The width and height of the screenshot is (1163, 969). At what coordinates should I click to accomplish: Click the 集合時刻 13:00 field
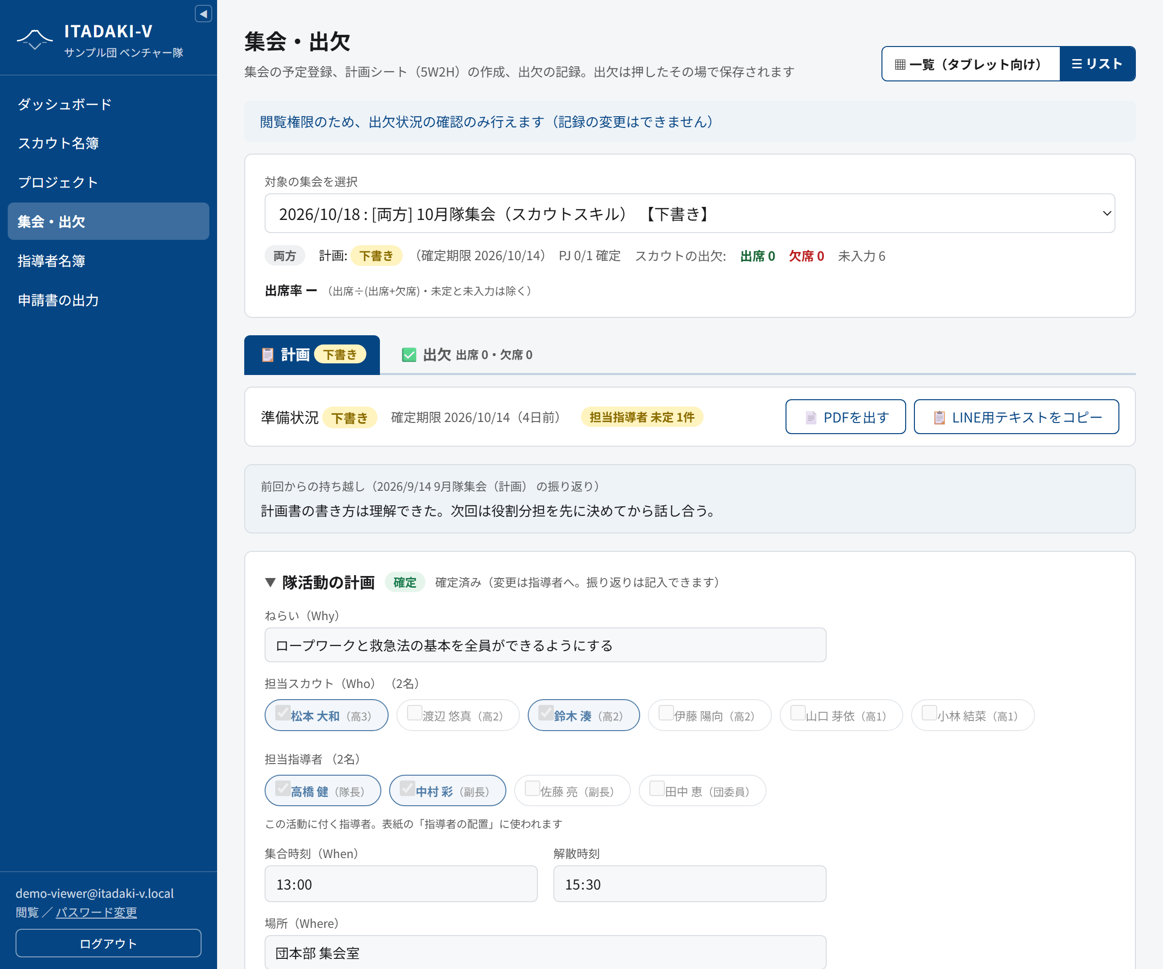(x=401, y=884)
